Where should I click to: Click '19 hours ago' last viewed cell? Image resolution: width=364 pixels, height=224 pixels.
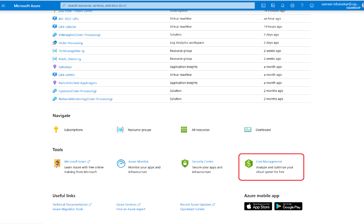point(273,27)
